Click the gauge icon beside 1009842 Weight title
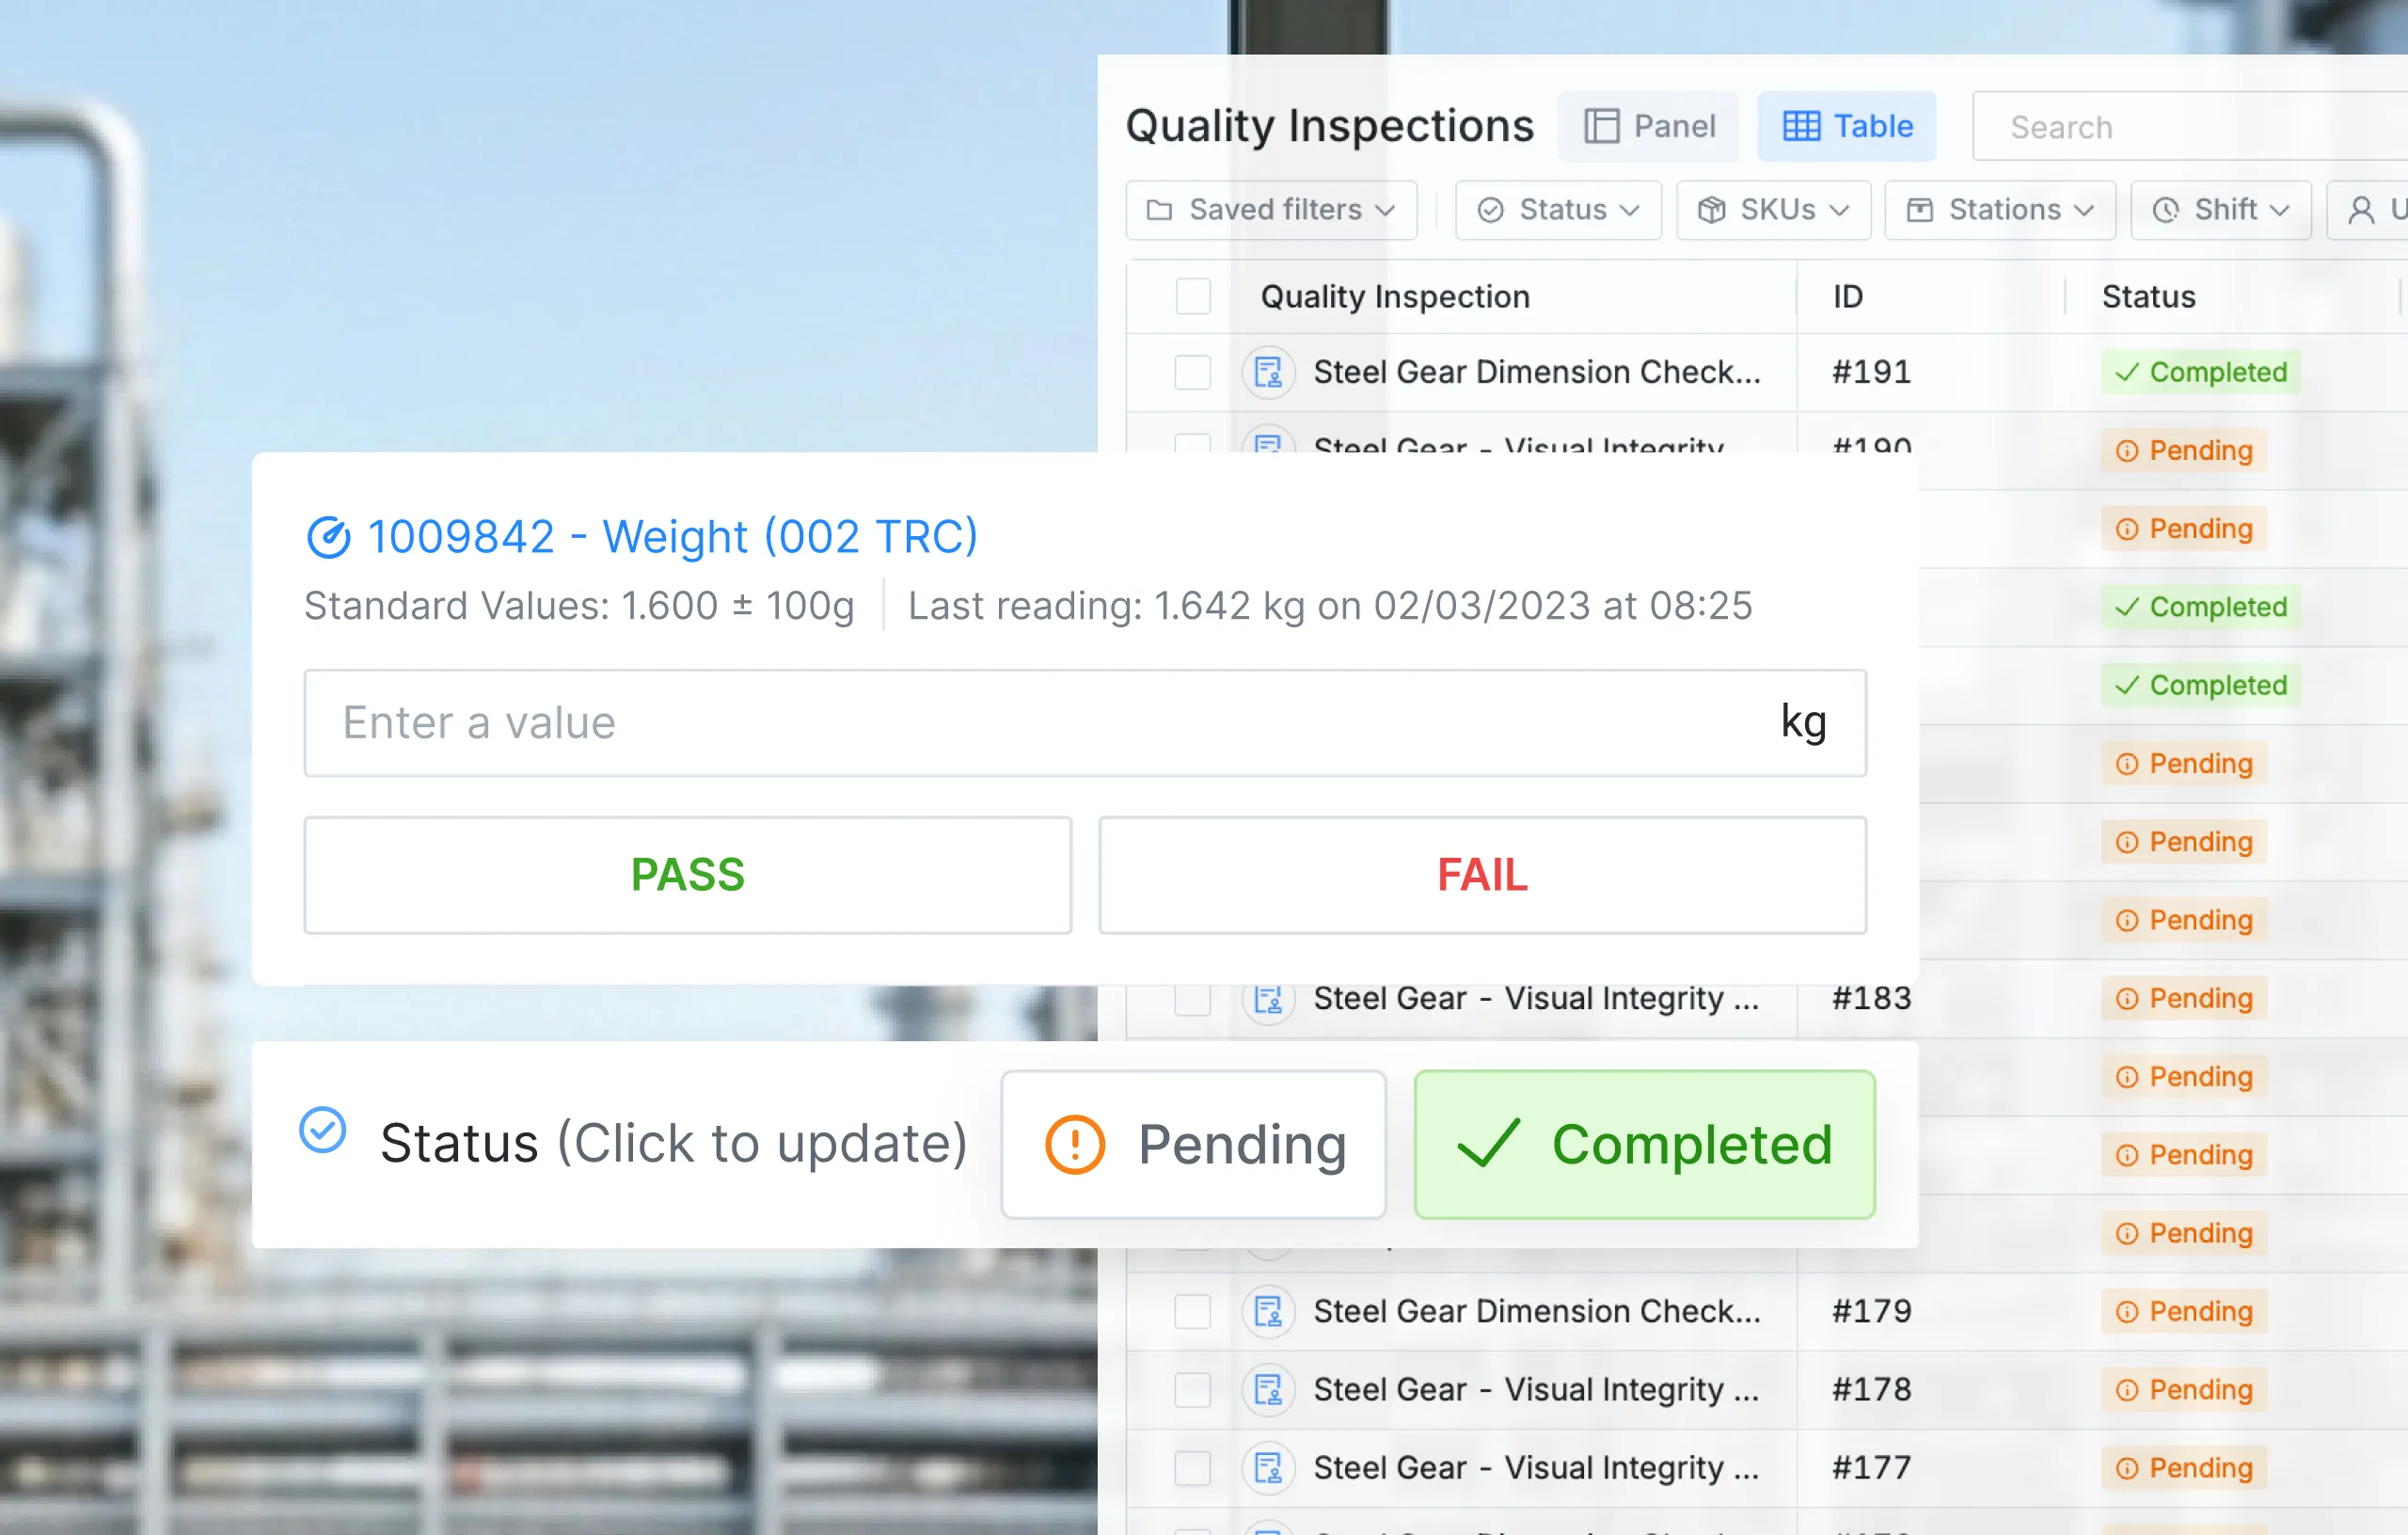This screenshot has height=1535, width=2408. (x=328, y=537)
